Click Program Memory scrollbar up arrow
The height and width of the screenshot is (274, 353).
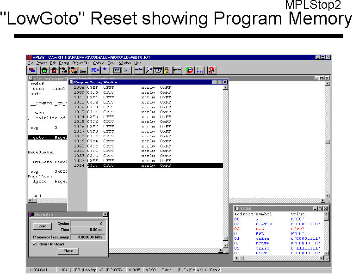[225, 87]
